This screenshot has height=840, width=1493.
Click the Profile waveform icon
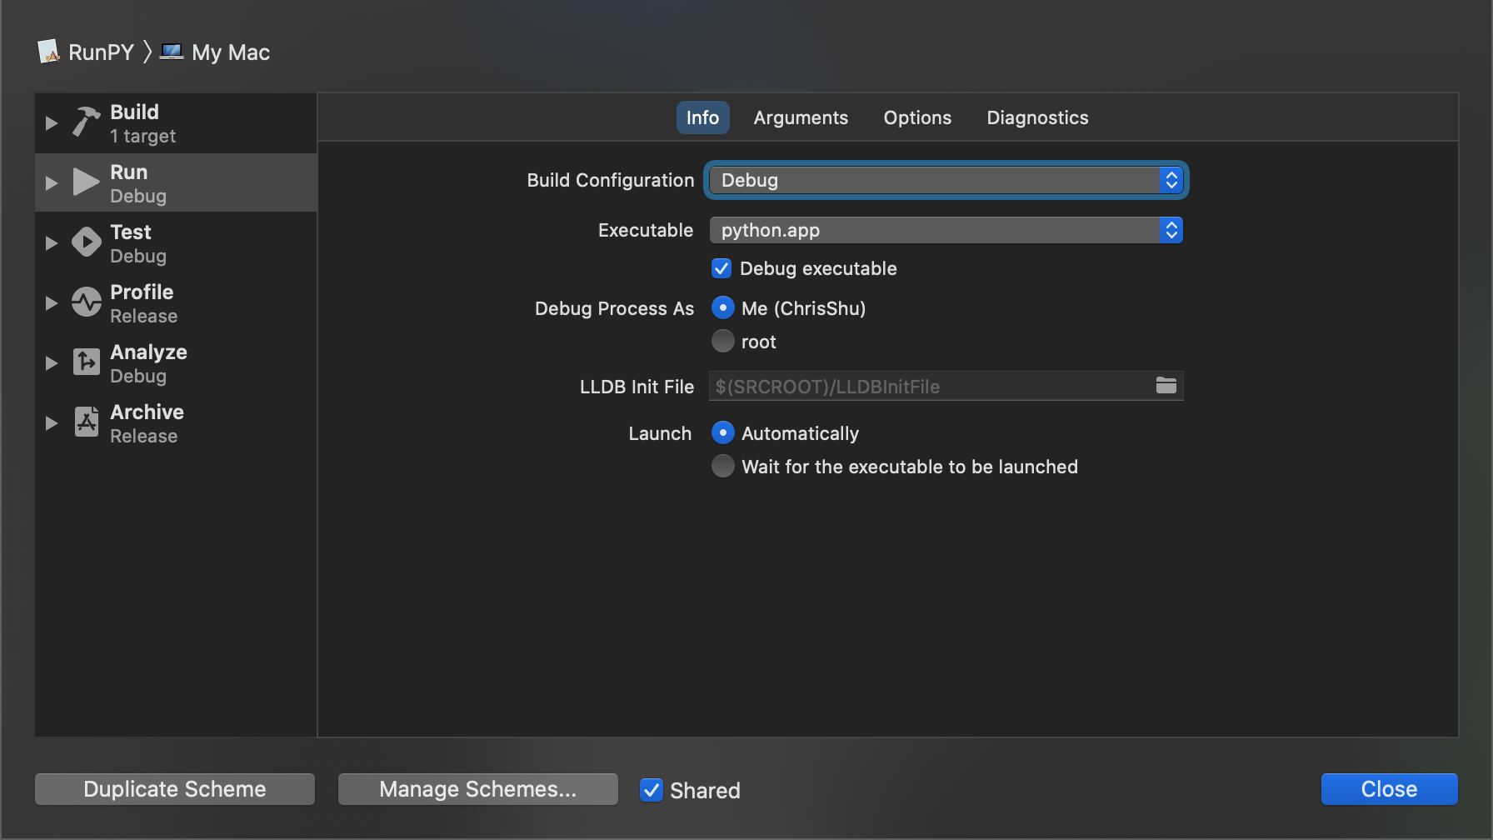click(86, 302)
